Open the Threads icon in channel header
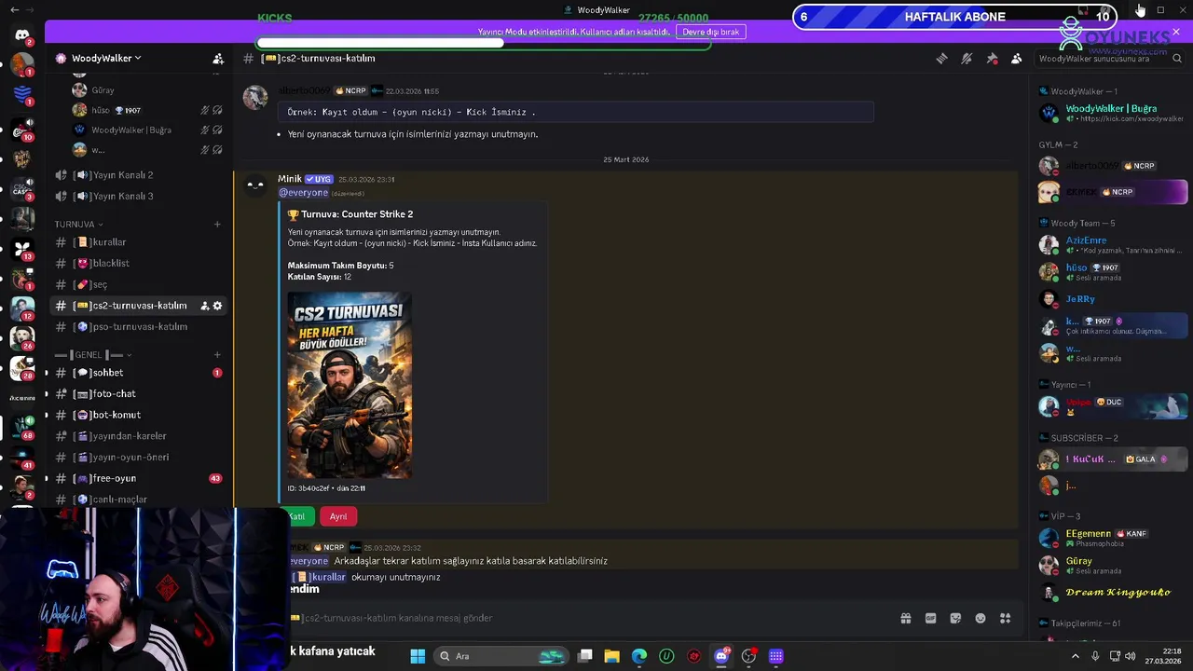This screenshot has width=1193, height=671. (x=941, y=59)
